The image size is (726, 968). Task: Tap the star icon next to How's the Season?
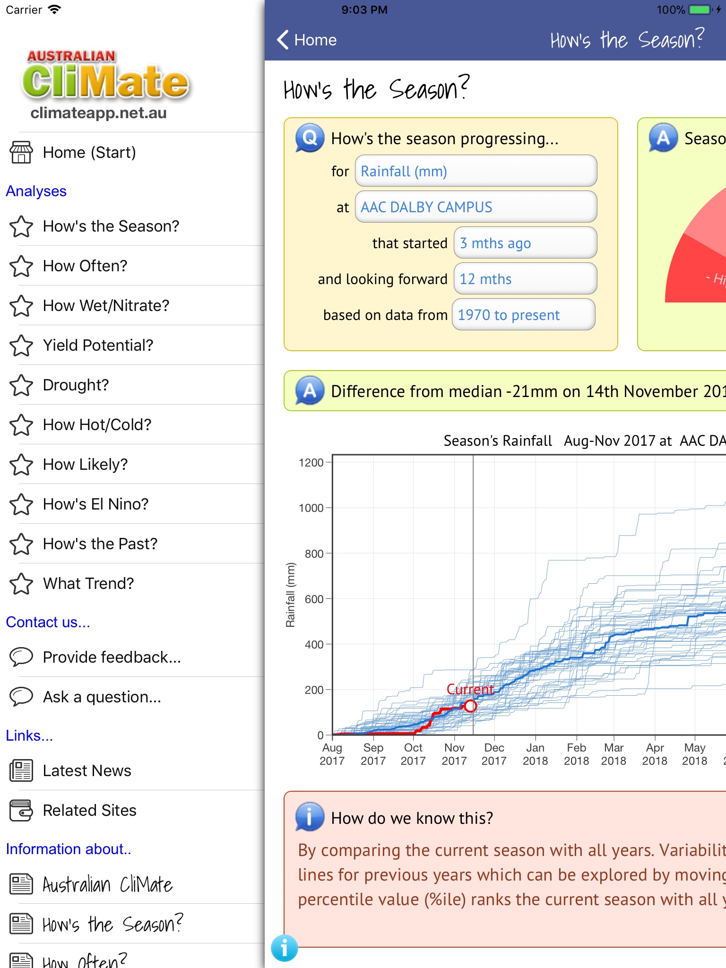(21, 226)
